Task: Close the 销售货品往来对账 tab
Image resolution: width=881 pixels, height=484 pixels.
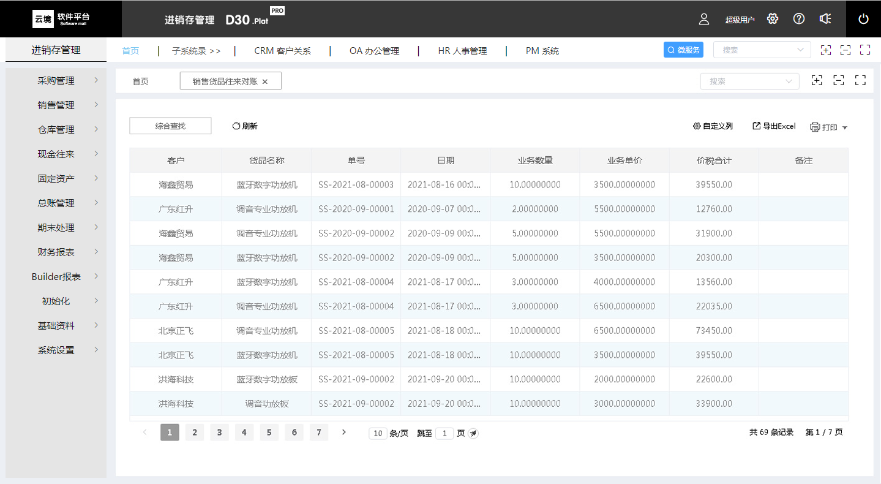Action: (265, 81)
